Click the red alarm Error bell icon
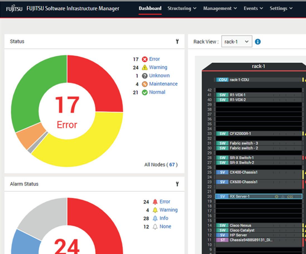 [x=155, y=202]
